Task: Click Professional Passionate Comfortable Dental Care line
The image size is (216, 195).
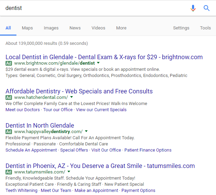Action: [x=57, y=144]
